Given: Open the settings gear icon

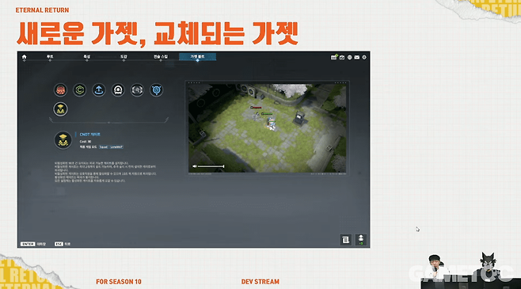Looking at the screenshot, I should (364, 58).
